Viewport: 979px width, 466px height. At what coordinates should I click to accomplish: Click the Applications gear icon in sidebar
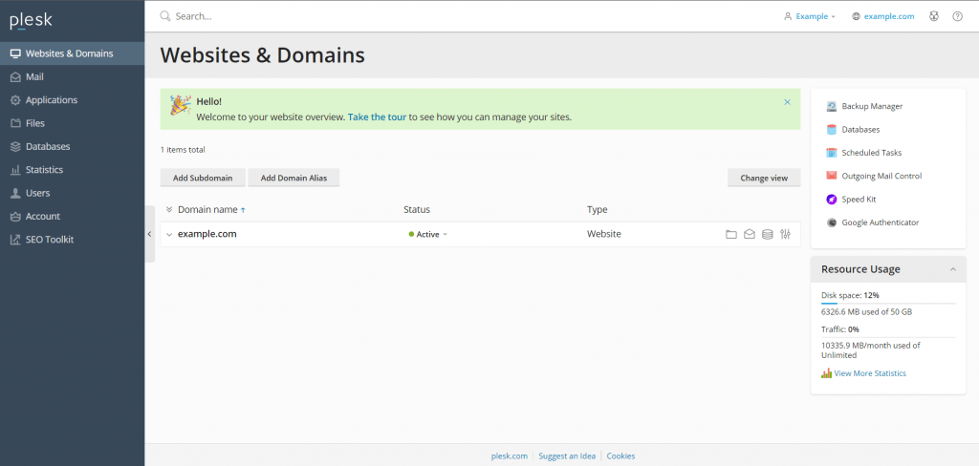15,100
